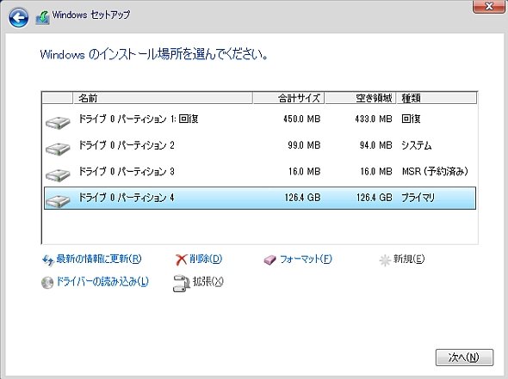Click the Windows Setup icon in title bar
Screen dimensions: 508x379
pyautogui.click(x=43, y=17)
